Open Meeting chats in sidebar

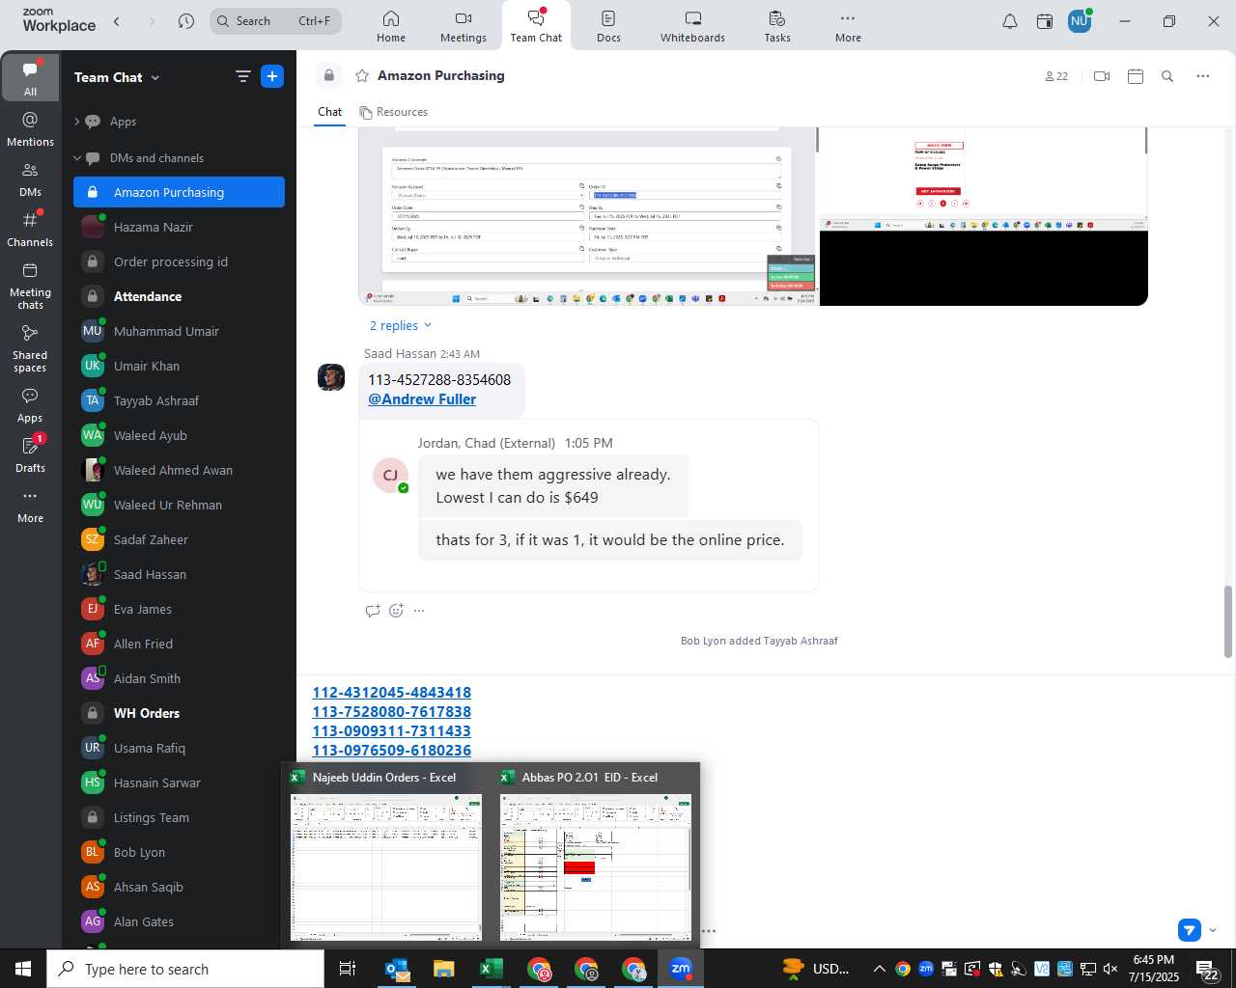coord(30,285)
